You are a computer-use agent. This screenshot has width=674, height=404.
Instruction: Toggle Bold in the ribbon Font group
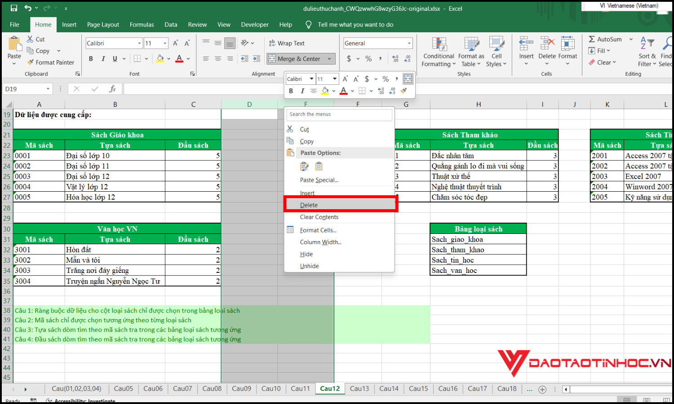(91, 58)
